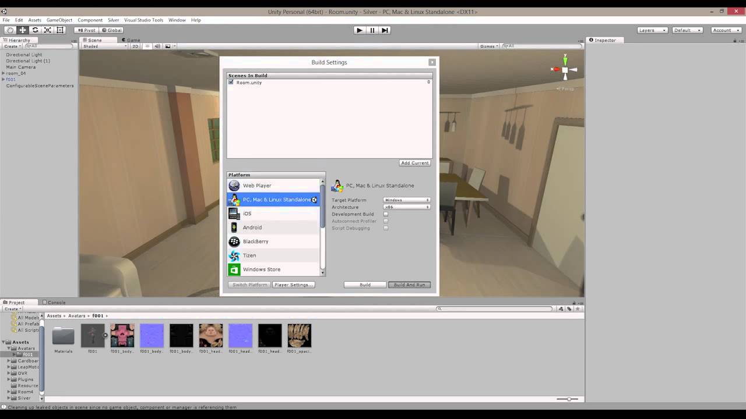Click the iOS platform icon in Build Settings
This screenshot has width=746, height=419.
[234, 213]
